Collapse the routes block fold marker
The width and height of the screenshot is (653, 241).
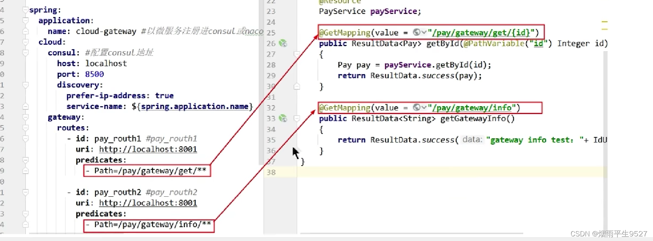(25, 128)
